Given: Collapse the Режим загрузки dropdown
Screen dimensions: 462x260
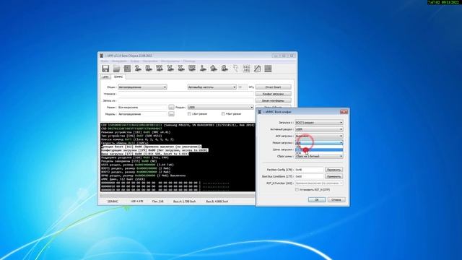Looking at the screenshot, I should (x=319, y=143).
